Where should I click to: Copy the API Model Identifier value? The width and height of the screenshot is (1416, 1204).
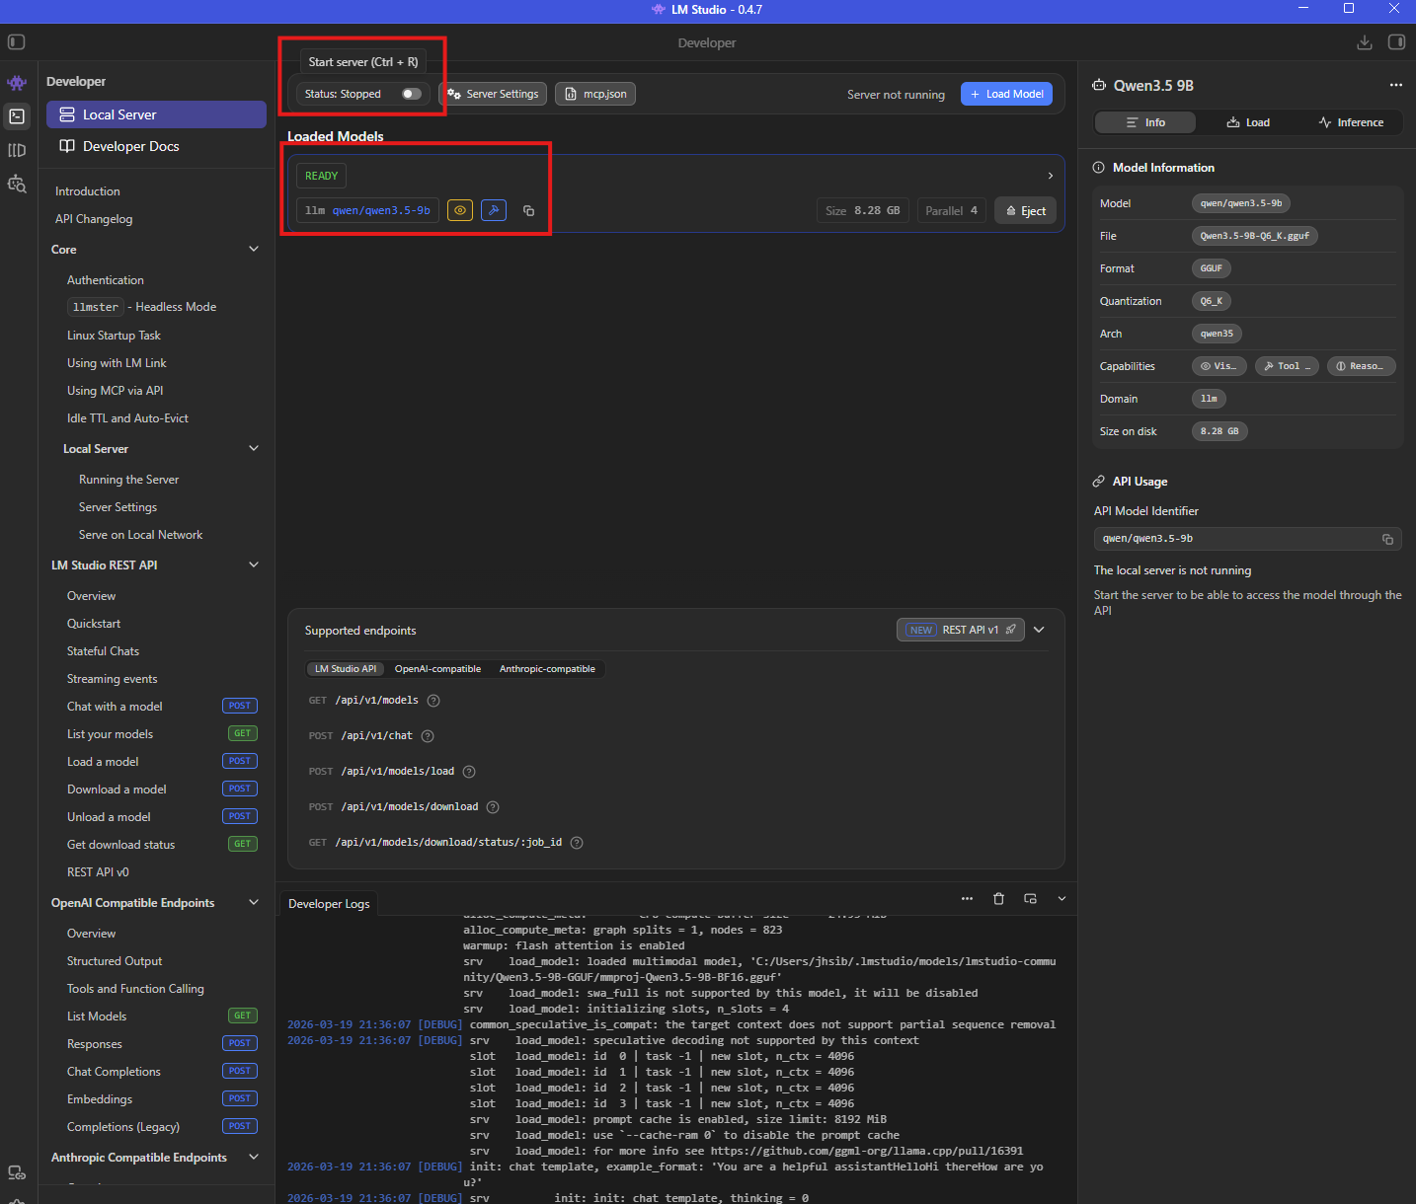point(1387,539)
